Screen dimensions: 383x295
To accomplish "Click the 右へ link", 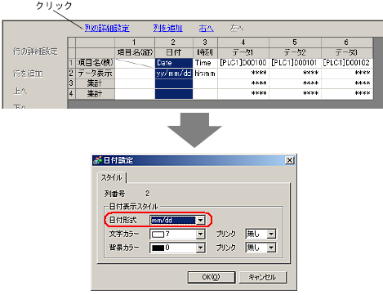I will tap(206, 28).
